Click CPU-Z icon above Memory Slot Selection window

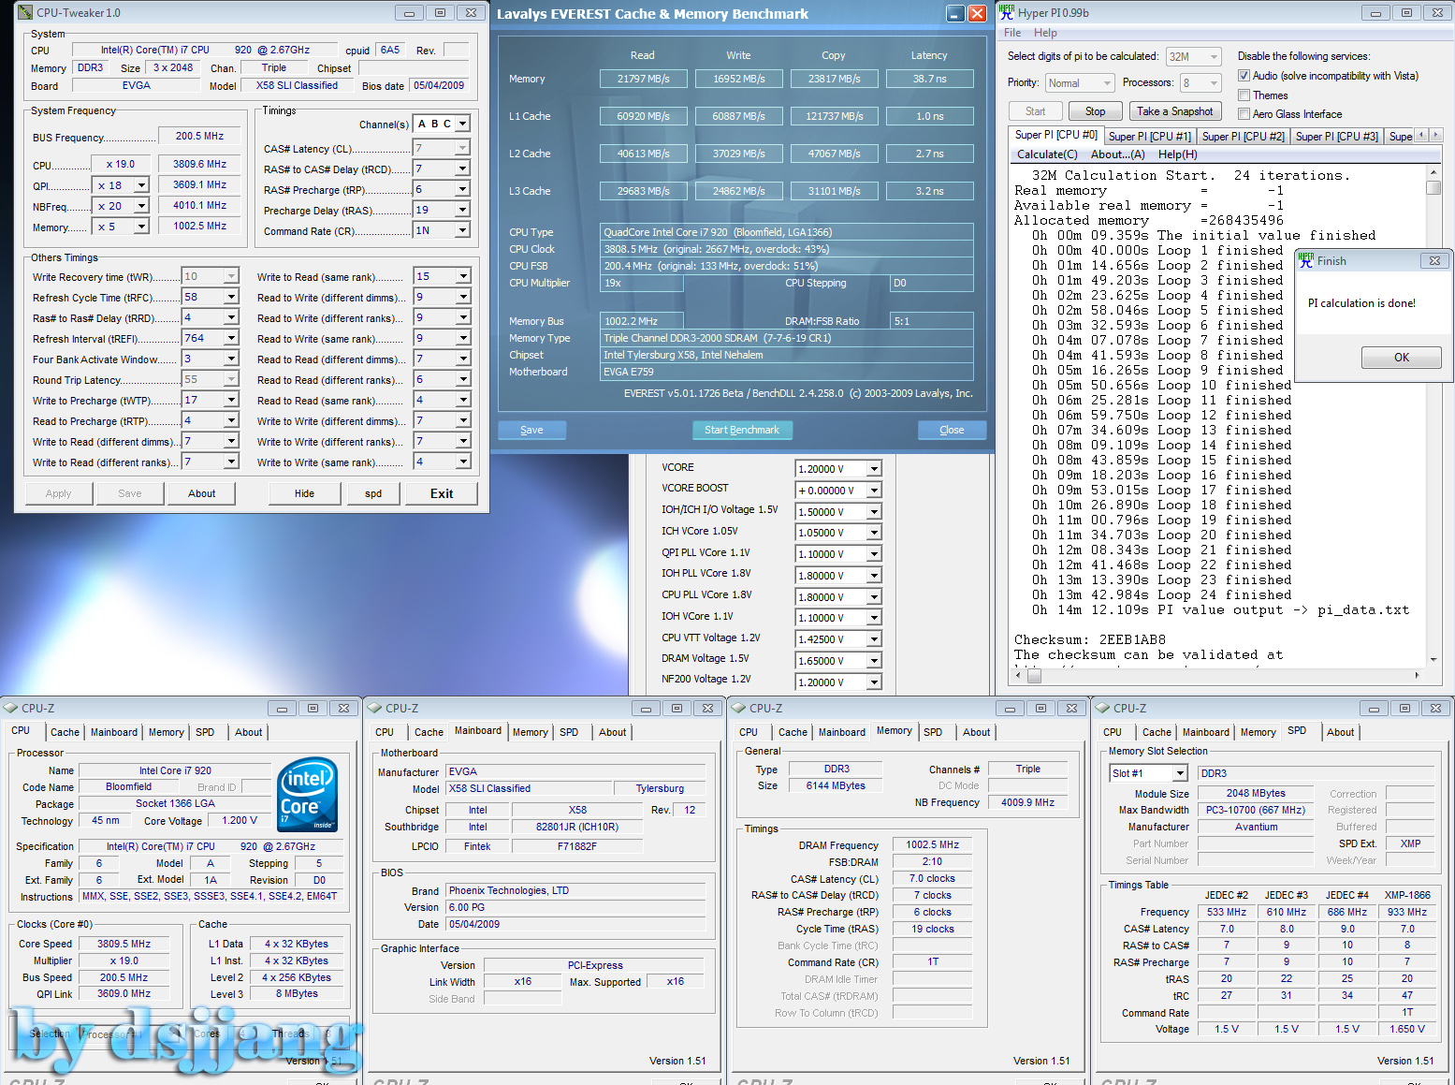[x=1101, y=709]
